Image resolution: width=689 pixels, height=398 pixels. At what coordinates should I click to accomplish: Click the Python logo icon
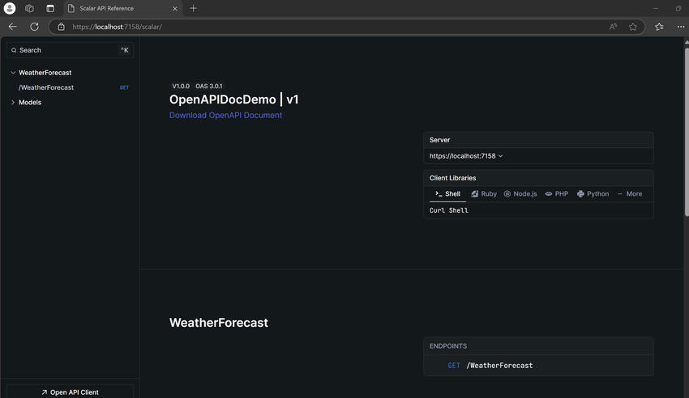click(580, 193)
